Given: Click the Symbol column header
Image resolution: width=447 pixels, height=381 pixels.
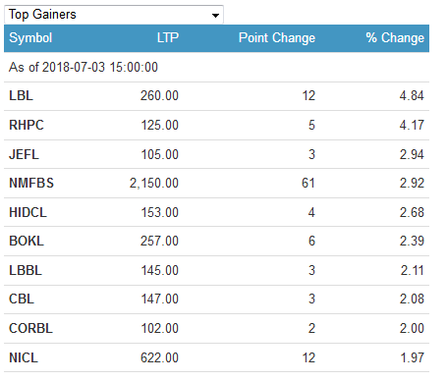Looking at the screenshot, I should tap(30, 38).
